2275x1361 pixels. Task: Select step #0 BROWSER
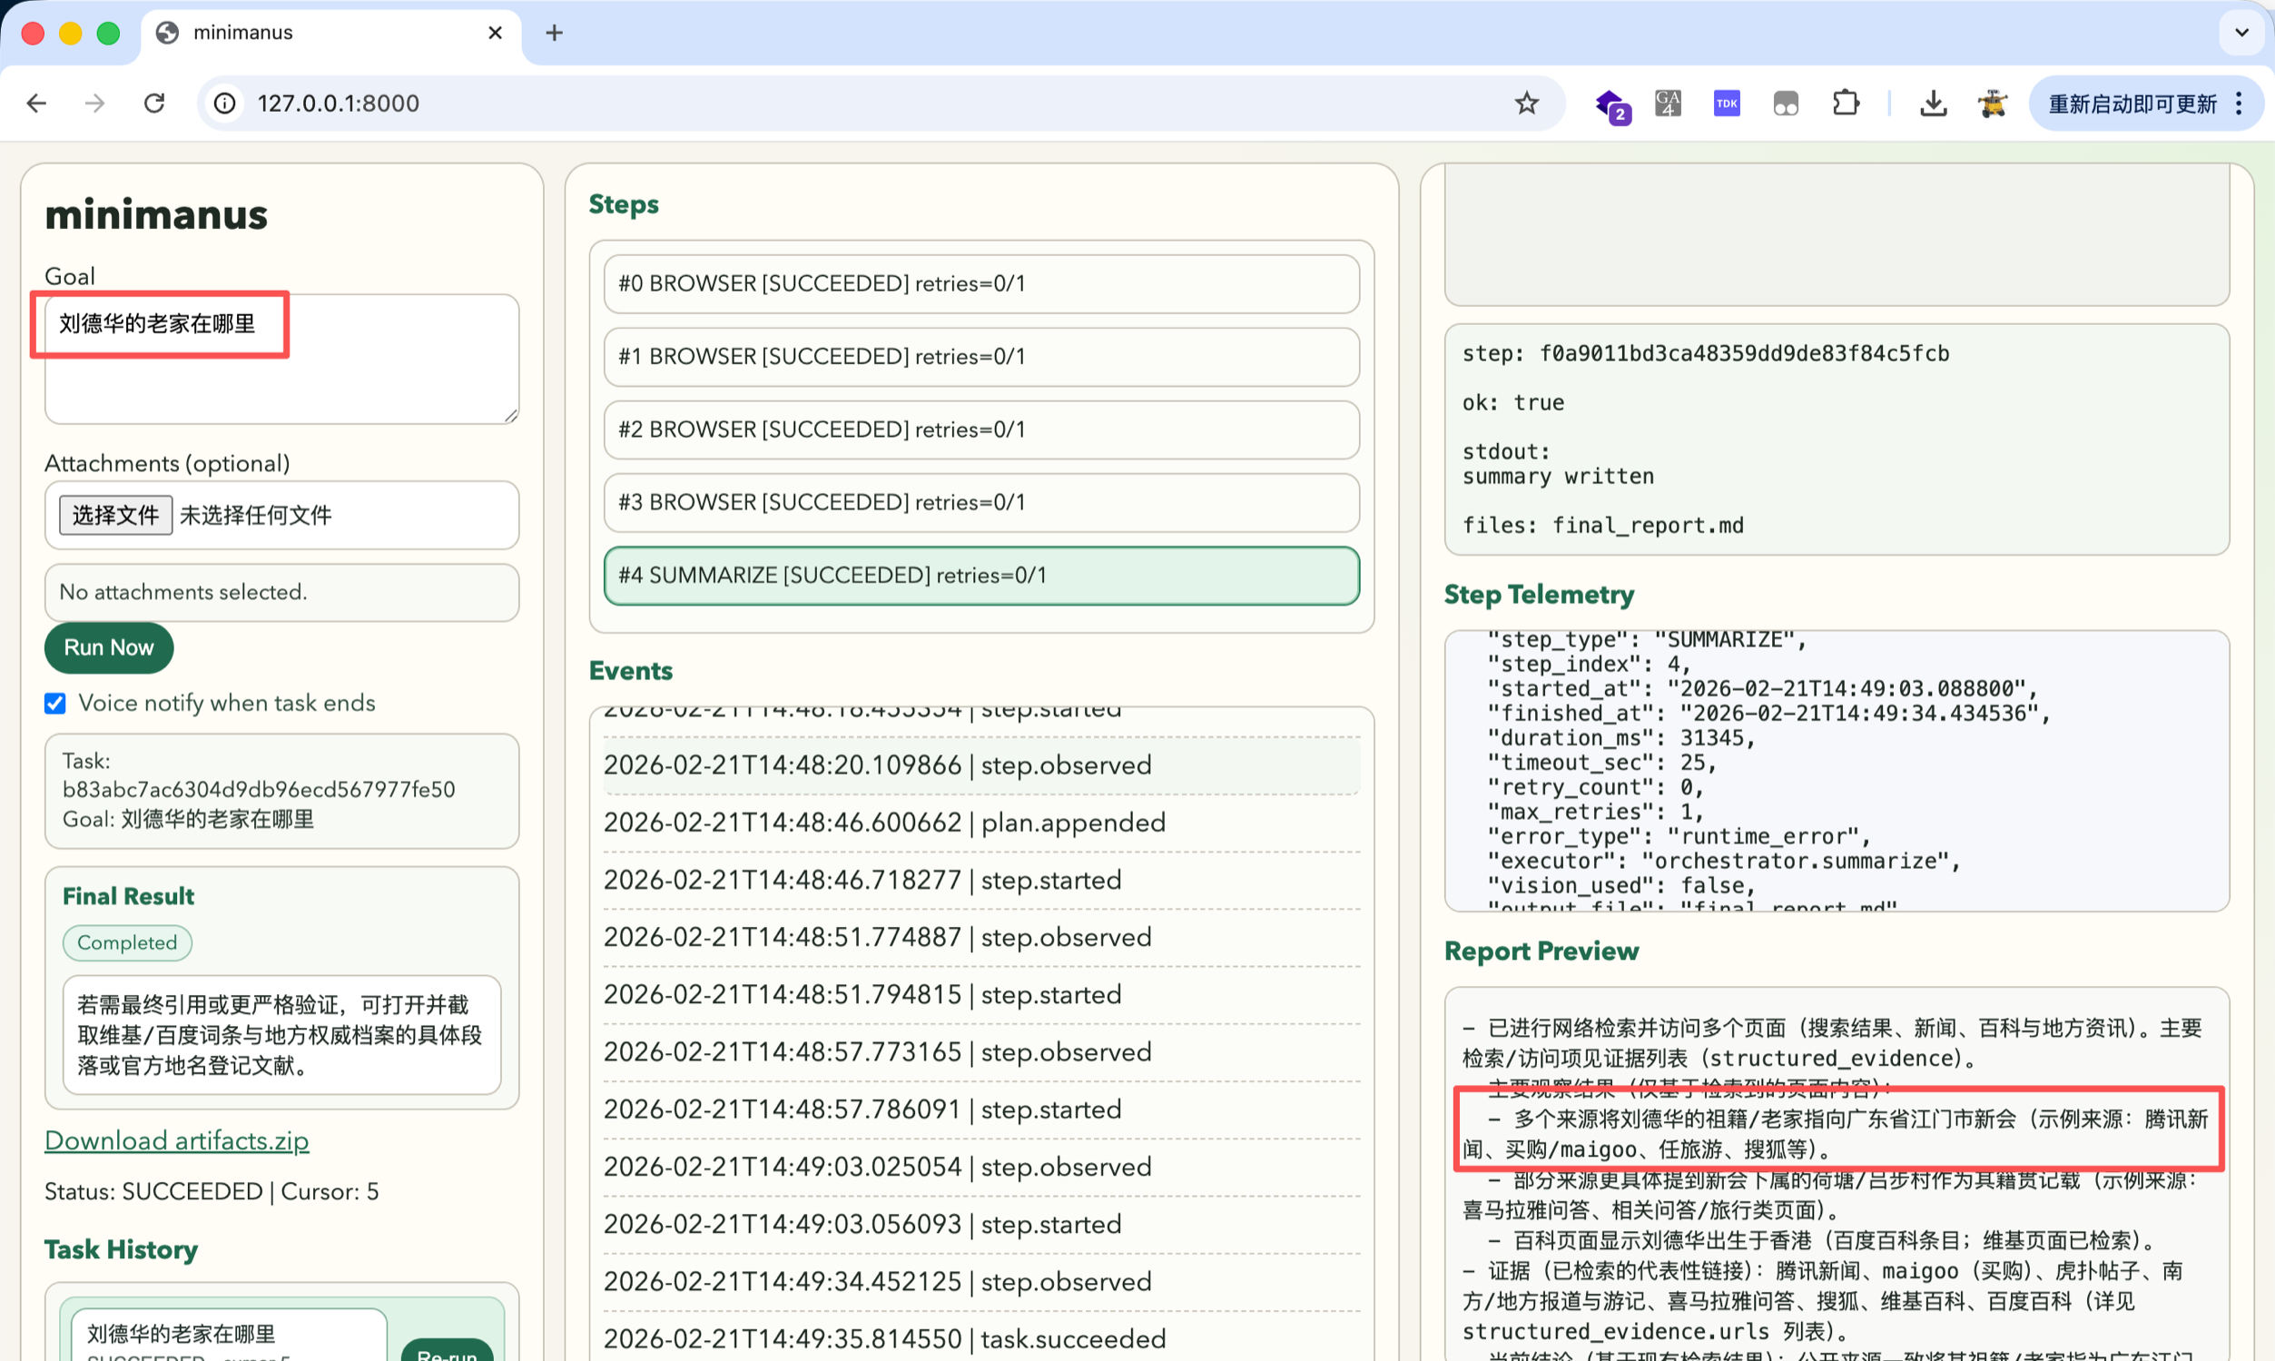click(x=981, y=284)
